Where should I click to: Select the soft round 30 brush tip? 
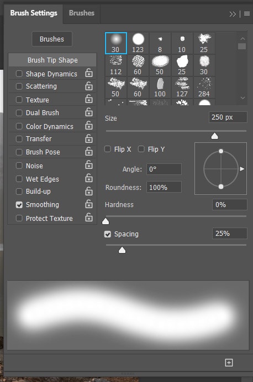click(116, 43)
